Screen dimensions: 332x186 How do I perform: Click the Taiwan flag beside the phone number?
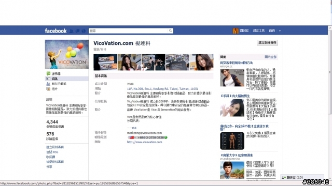[x=131, y=137]
